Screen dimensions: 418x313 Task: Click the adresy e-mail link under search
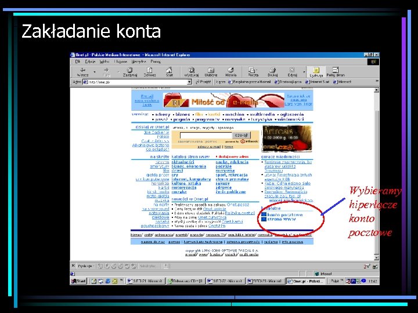pos(209,147)
